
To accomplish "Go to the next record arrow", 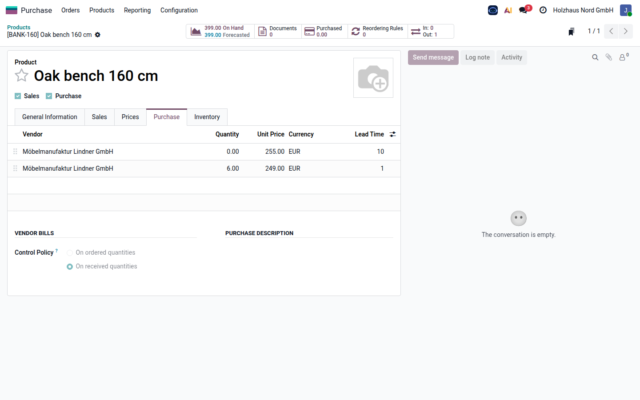I will tap(626, 31).
